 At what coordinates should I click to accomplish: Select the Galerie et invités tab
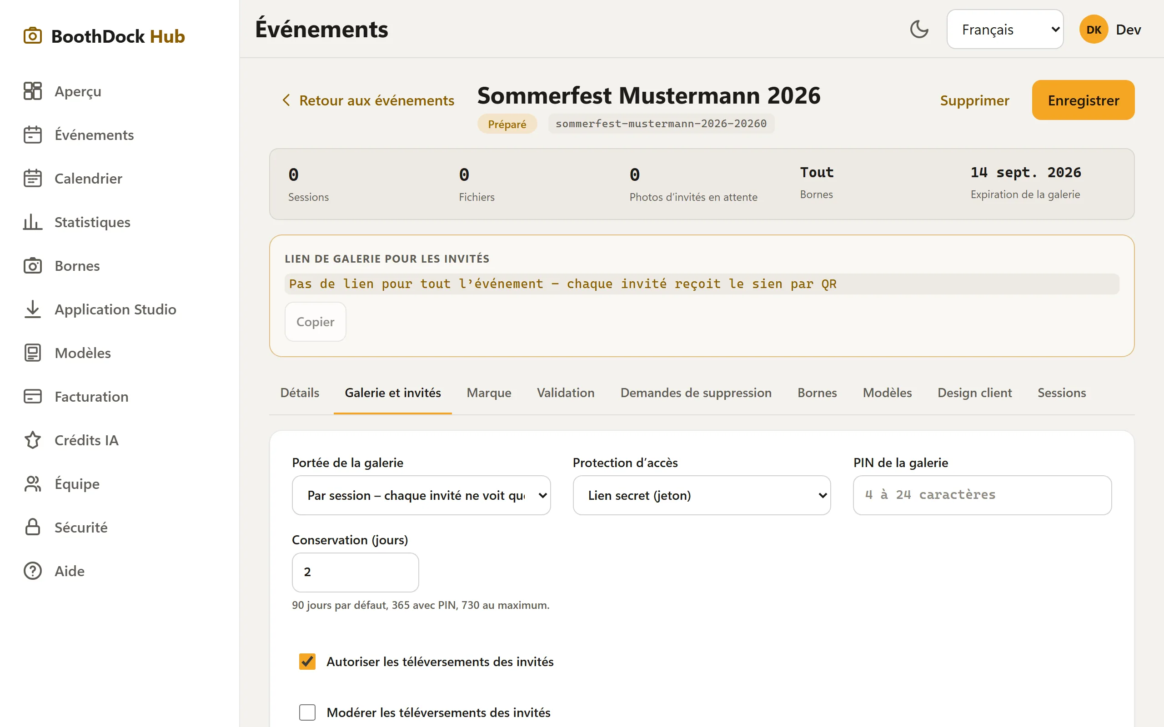(x=392, y=393)
